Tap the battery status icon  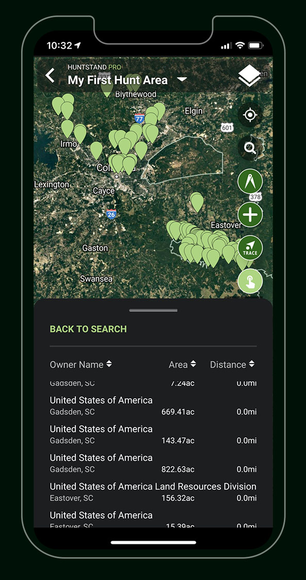[255, 45]
